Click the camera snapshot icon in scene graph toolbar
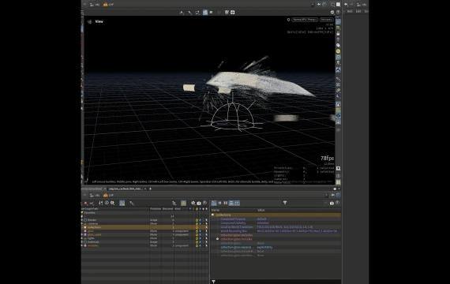 [199, 203]
